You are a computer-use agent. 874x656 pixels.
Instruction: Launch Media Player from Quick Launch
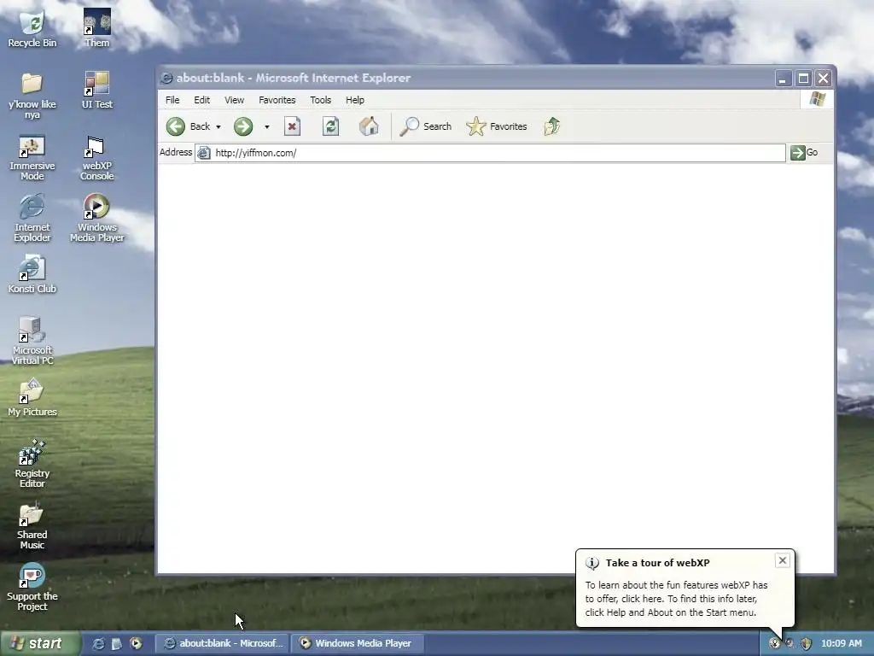136,644
